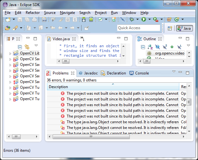Viewport: 198px width, 160px height.
Task: Toggle Mark Occurrences highlighter icon
Action: [60, 20]
